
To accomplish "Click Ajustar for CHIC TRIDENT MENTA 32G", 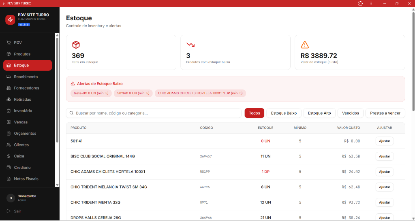I will tap(384, 202).
